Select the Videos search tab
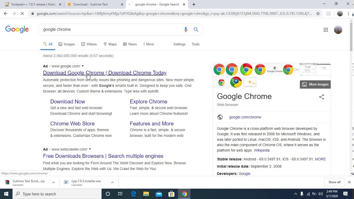The height and width of the screenshot is (199, 354). click(89, 44)
